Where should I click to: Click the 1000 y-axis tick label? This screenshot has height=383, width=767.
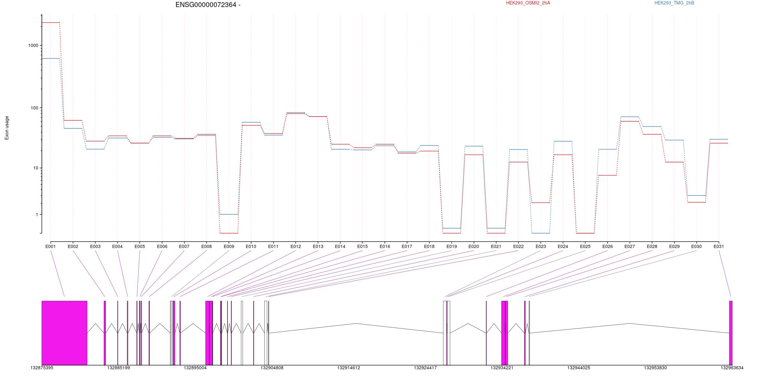tap(33, 46)
